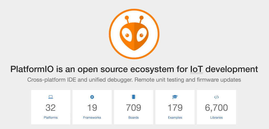Click the PlatformIO alien head logo
The height and width of the screenshot is (129, 269).
134,34
